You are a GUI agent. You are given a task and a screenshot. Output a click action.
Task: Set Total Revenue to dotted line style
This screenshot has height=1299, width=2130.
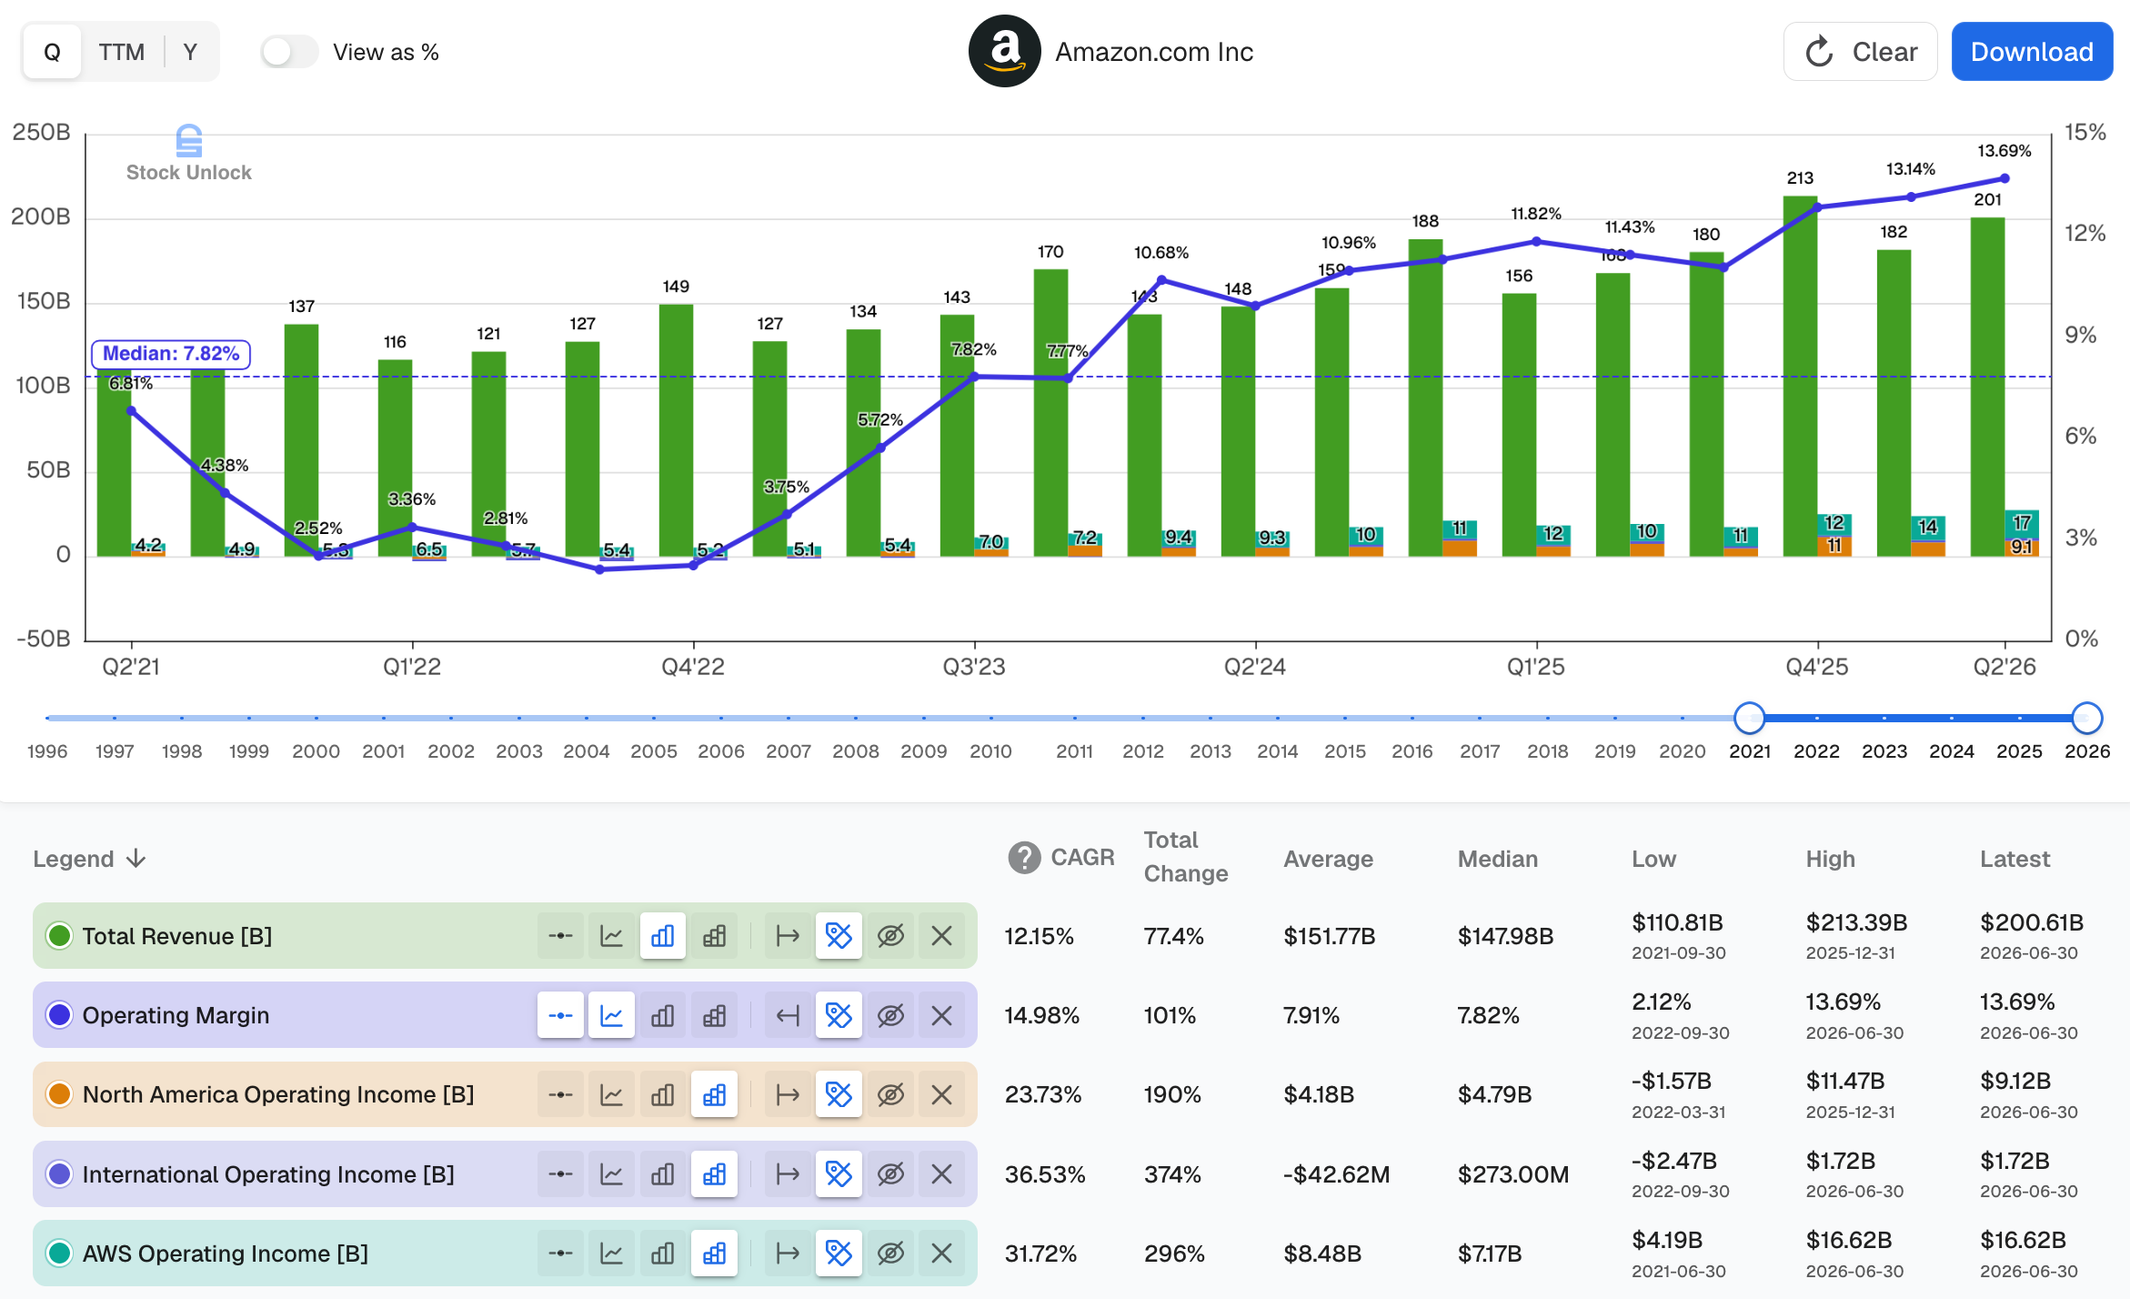pyautogui.click(x=560, y=936)
